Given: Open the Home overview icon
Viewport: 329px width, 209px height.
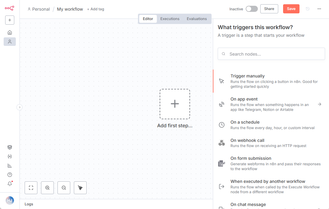Looking at the screenshot, I should click(10, 33).
